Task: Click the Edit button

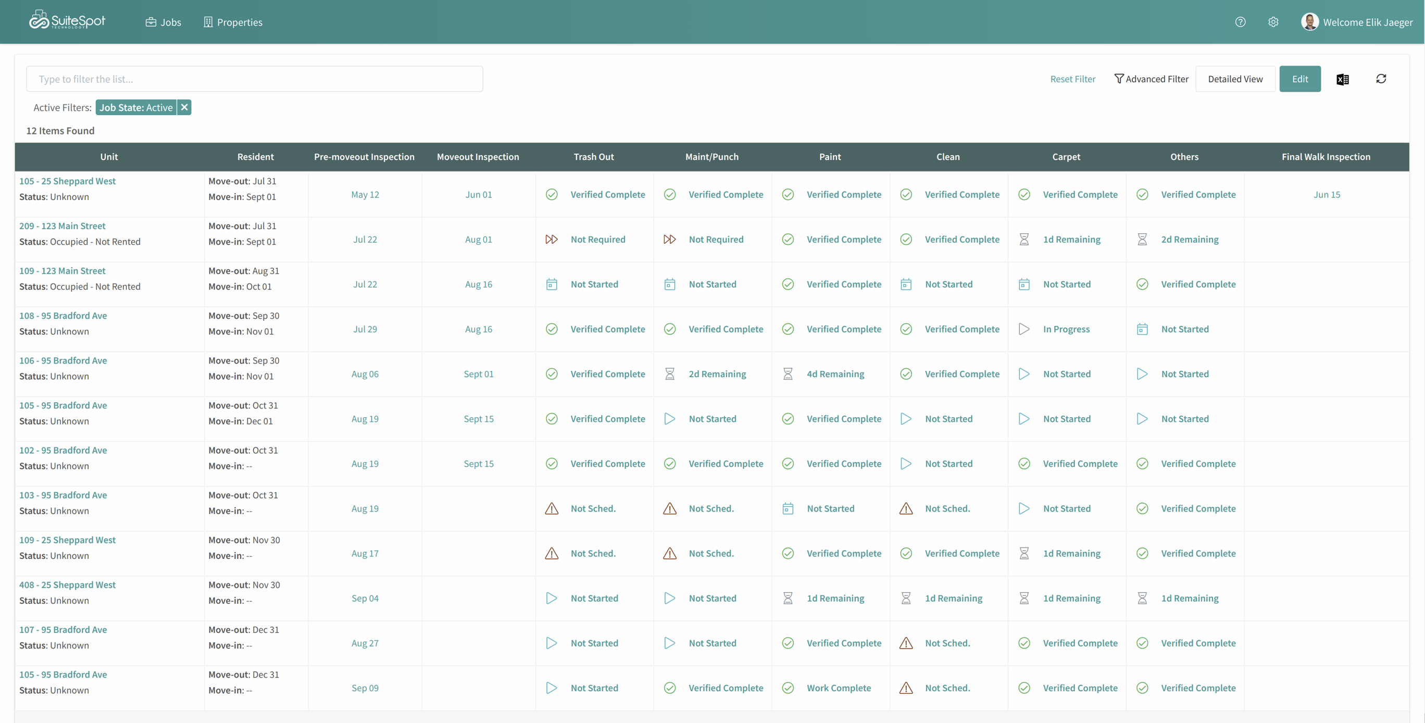Action: tap(1299, 79)
